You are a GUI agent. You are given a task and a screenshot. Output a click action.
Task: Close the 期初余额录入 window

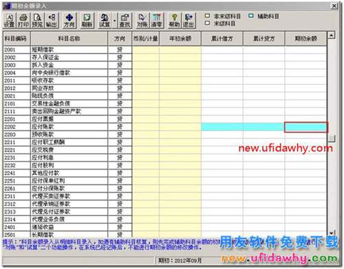coord(334,6)
